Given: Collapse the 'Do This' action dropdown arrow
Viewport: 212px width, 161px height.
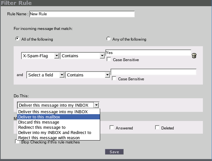Looking at the screenshot, I should 96,105.
